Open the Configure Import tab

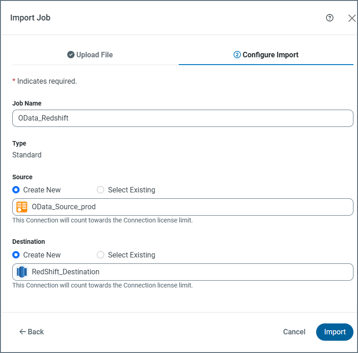(x=266, y=55)
